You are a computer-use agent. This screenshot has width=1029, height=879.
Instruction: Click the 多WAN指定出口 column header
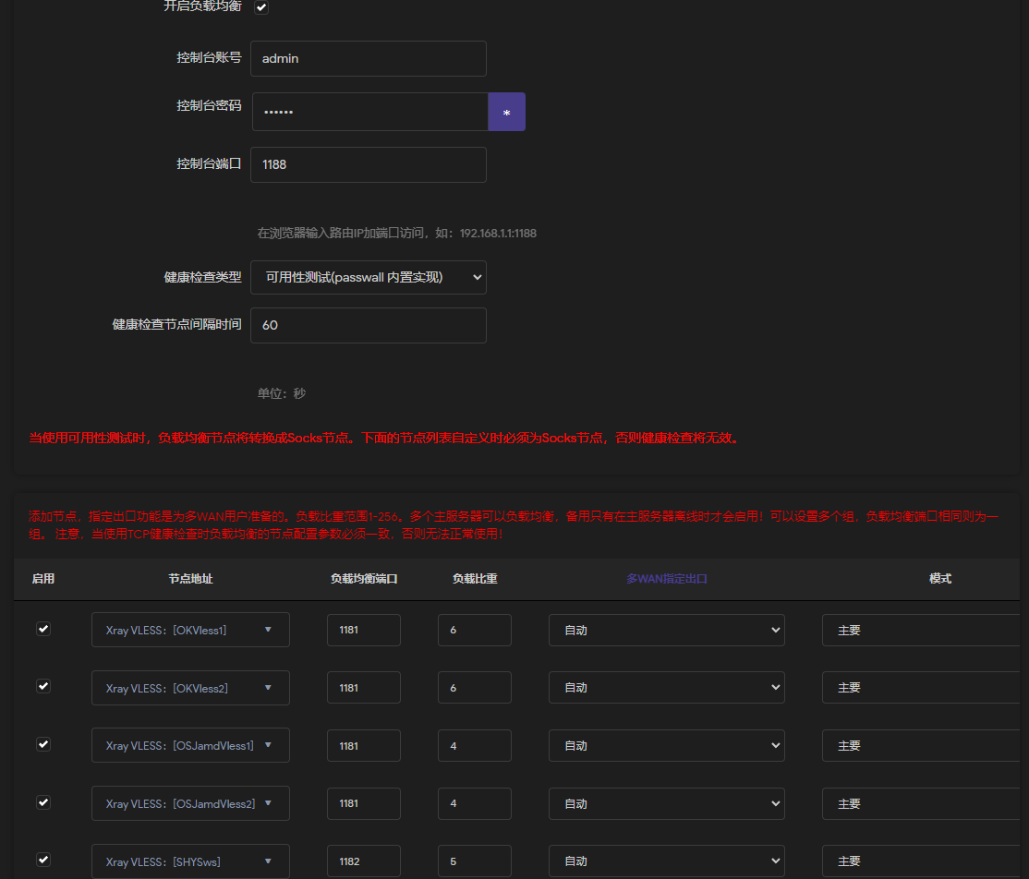pos(666,578)
